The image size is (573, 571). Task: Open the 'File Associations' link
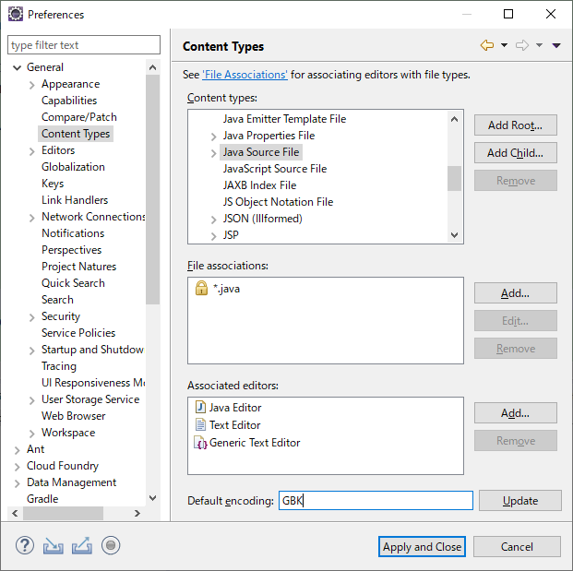245,75
